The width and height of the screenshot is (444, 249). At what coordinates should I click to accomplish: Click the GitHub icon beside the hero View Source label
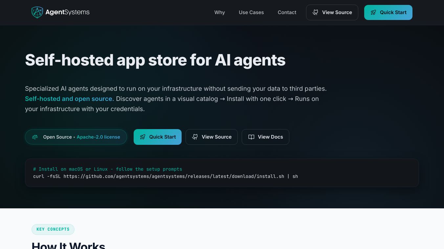click(x=195, y=137)
